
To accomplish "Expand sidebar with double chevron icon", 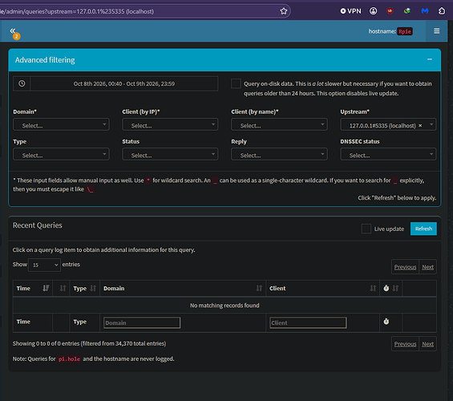I will tap(12, 30).
